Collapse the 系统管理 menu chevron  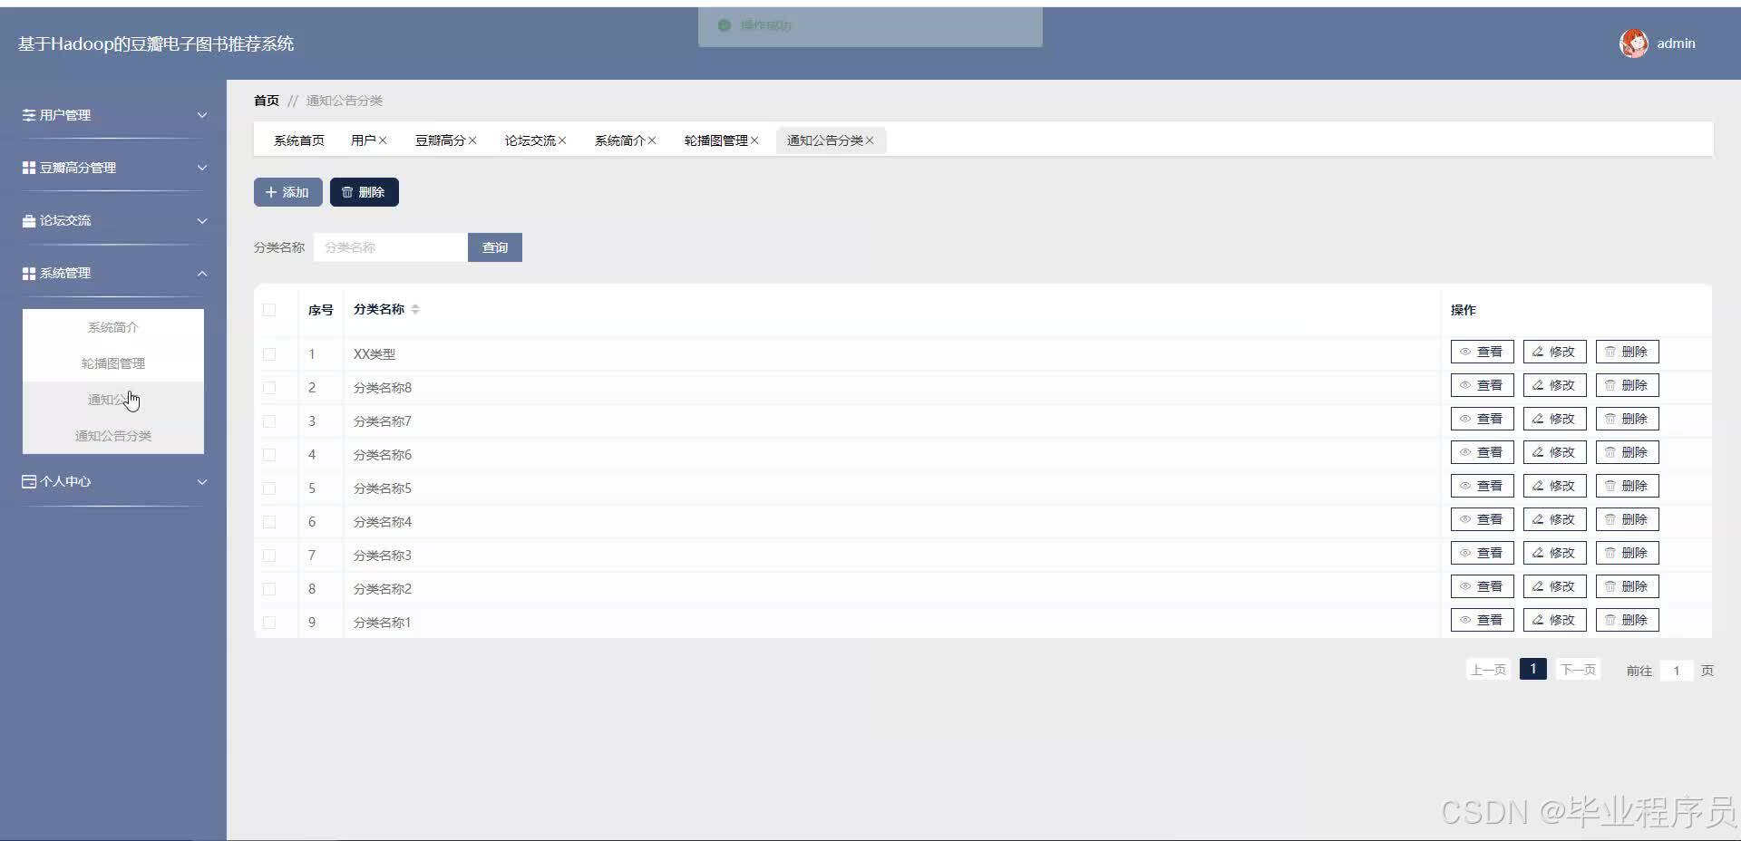tap(202, 273)
